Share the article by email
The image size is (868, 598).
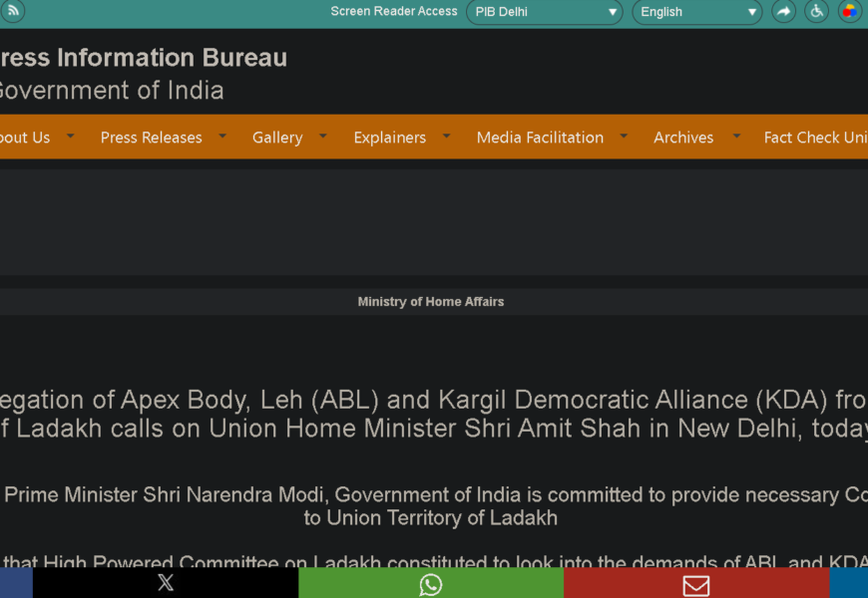click(x=695, y=584)
